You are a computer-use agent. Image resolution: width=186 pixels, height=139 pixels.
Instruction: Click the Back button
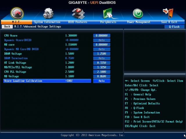click(7, 26)
